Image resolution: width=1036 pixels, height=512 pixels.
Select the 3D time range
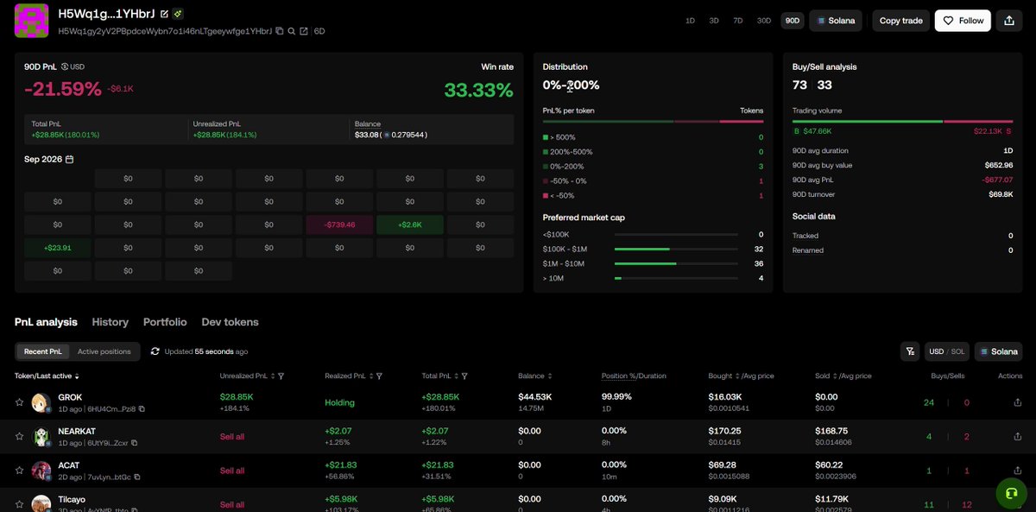pyautogui.click(x=714, y=21)
